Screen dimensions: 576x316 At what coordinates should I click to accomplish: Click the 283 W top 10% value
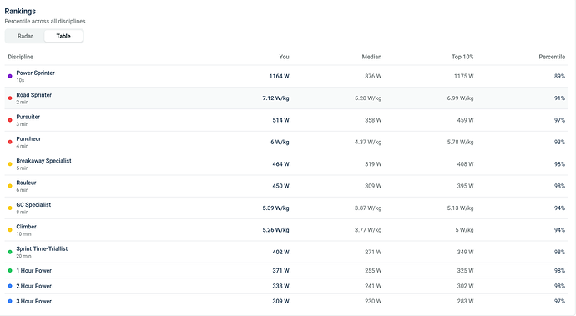(x=466, y=302)
